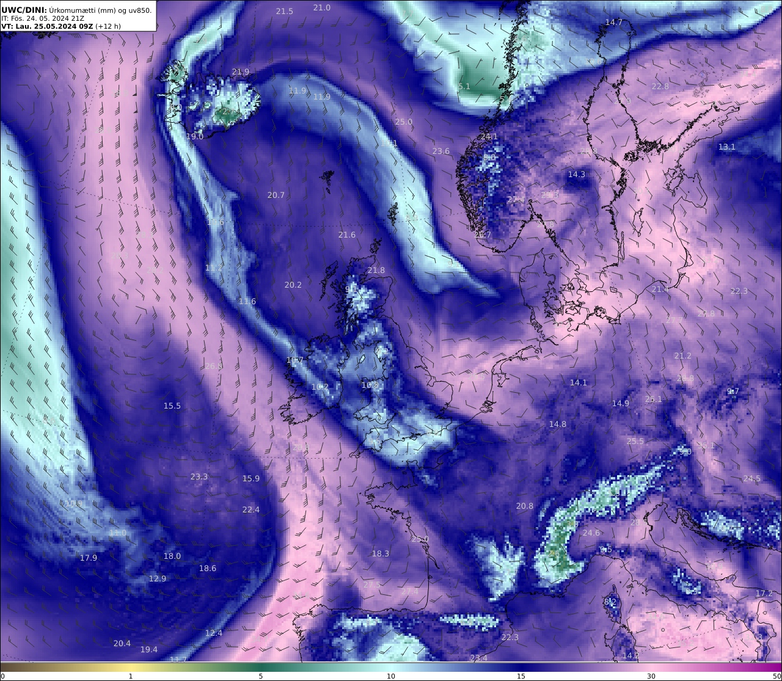Click the 20.4 value at bottom left
Screen dimensions: 782x681
coord(122,643)
